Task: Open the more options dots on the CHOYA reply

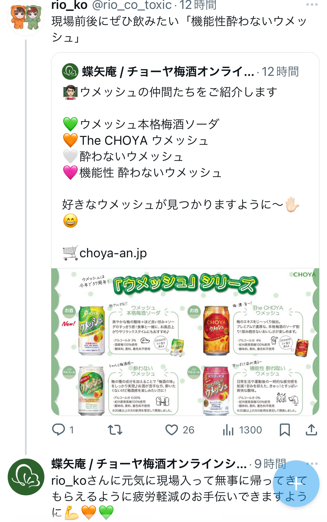Action: click(312, 464)
